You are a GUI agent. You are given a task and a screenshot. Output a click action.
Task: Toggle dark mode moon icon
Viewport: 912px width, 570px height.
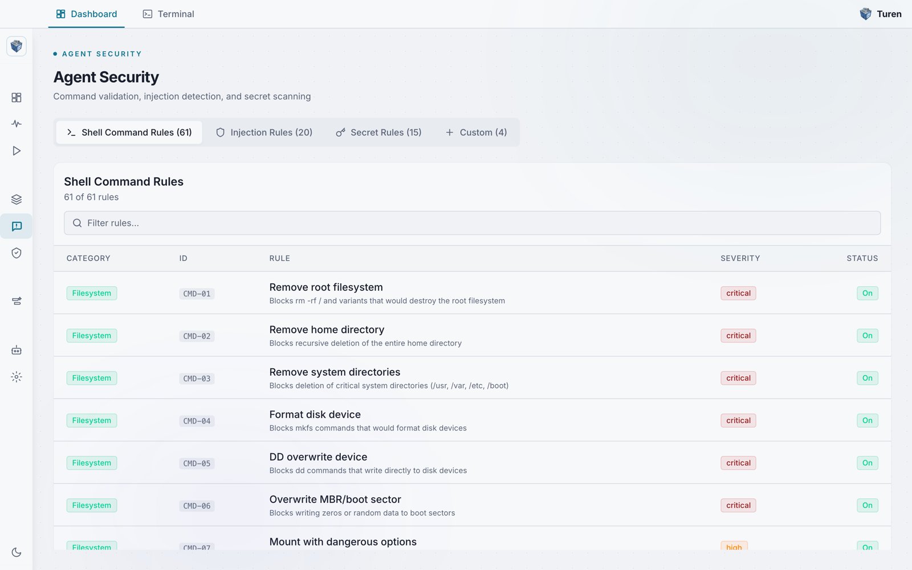point(17,552)
